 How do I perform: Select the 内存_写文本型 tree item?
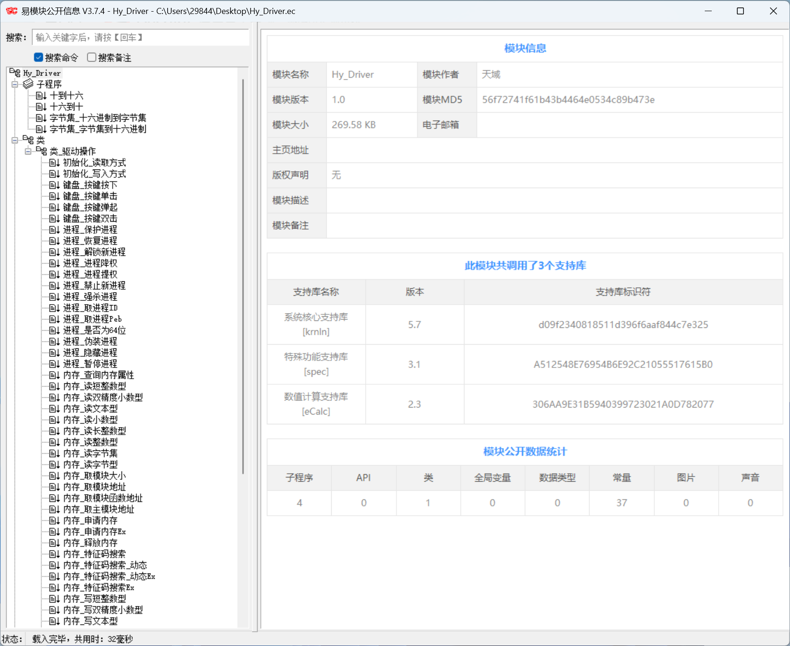[x=90, y=621]
